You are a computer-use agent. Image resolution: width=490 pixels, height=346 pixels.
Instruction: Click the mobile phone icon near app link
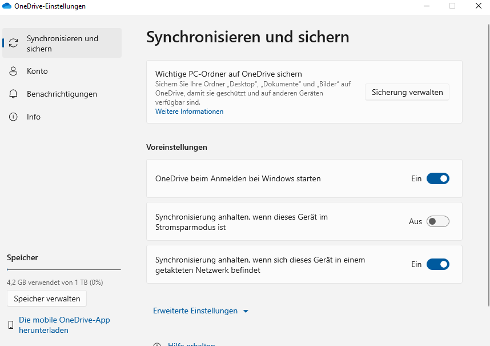[x=11, y=325]
